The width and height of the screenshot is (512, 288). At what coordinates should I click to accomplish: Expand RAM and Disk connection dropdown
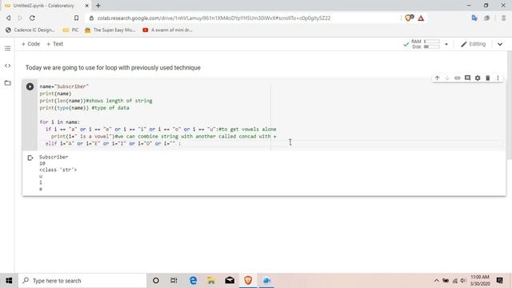coord(446,44)
